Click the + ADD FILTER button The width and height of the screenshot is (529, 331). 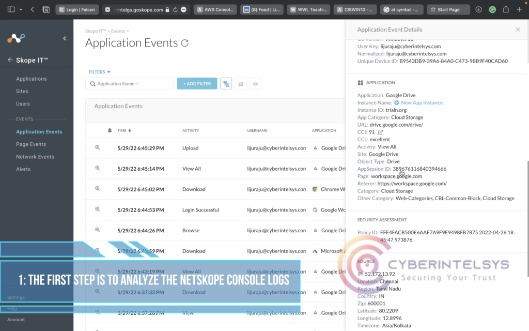coord(197,84)
